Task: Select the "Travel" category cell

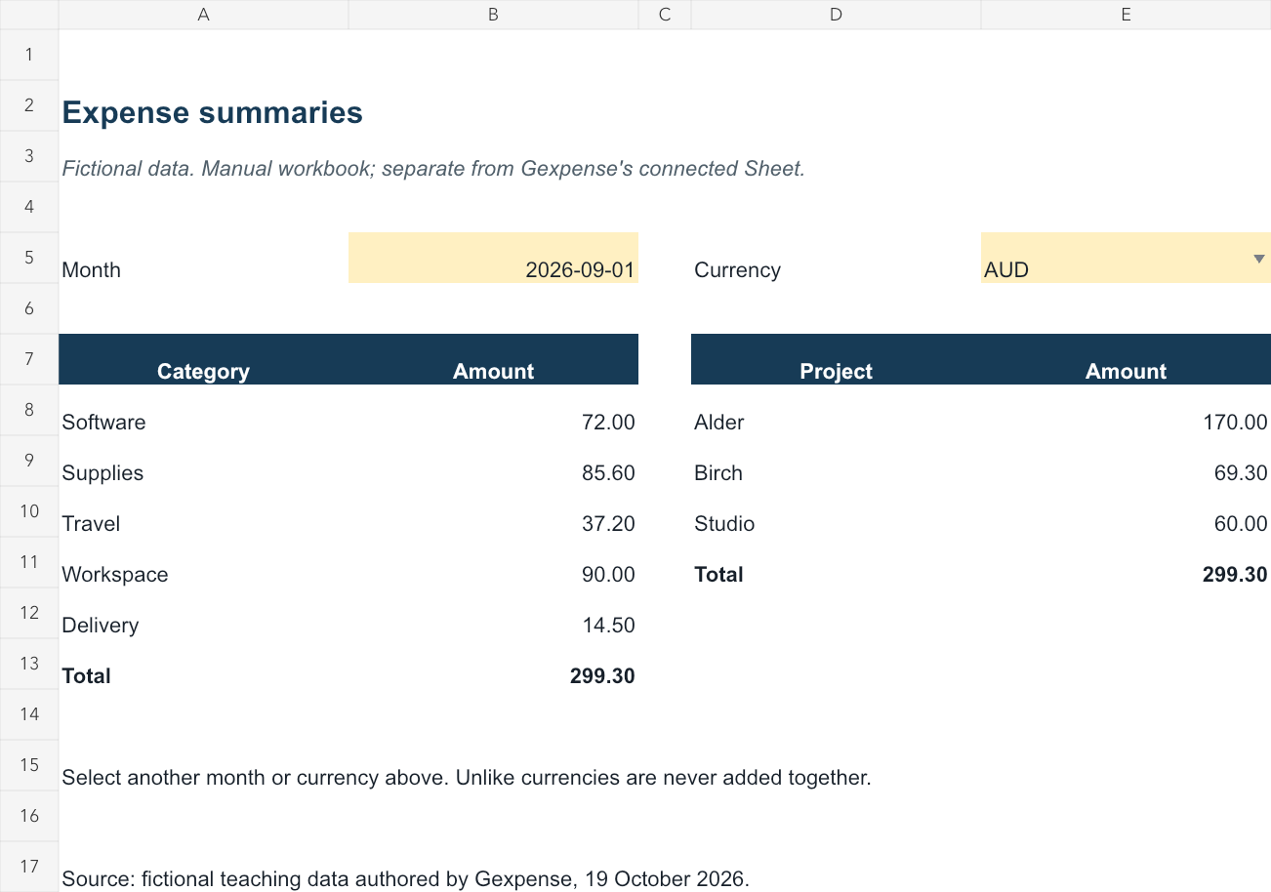Action: [x=203, y=511]
